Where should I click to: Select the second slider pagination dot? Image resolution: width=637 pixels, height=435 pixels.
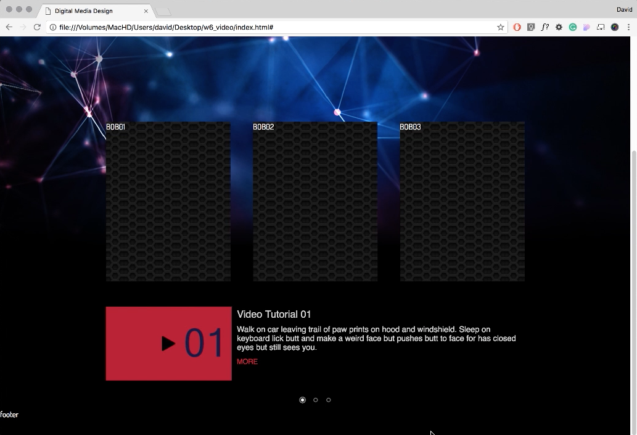[x=316, y=400]
